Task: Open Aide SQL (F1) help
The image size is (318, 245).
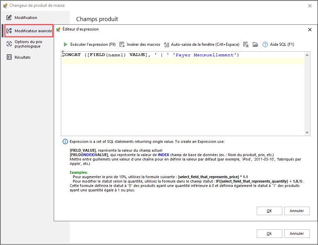Action: (x=278, y=44)
